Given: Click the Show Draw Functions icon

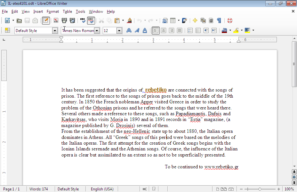Looking at the screenshot, I should point(184,20).
